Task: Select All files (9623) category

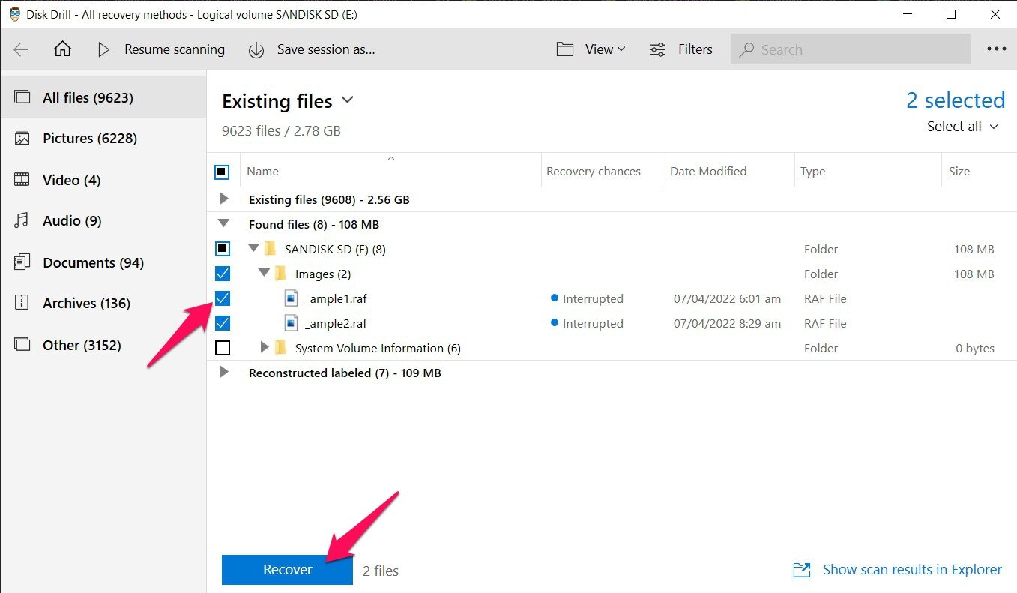Action: [x=103, y=97]
